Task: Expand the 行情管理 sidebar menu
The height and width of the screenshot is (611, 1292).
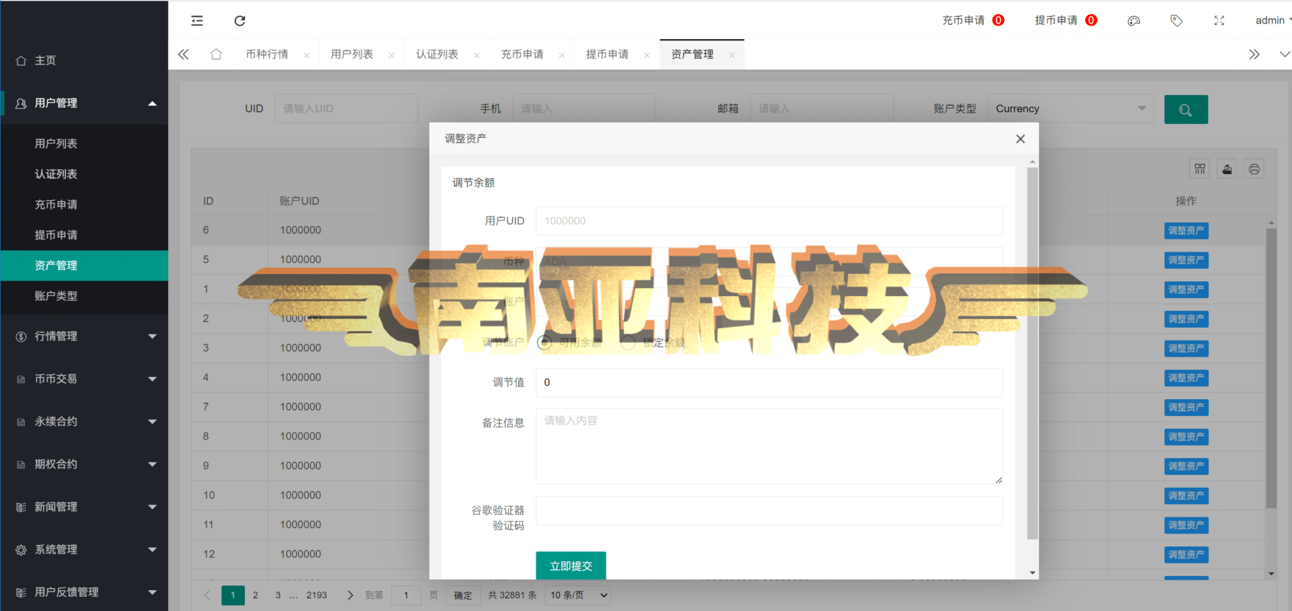Action: point(84,336)
